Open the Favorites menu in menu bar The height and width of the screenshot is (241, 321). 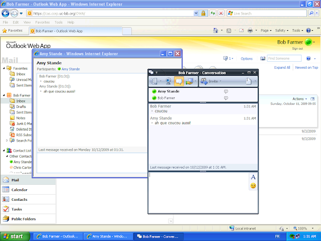[42, 22]
